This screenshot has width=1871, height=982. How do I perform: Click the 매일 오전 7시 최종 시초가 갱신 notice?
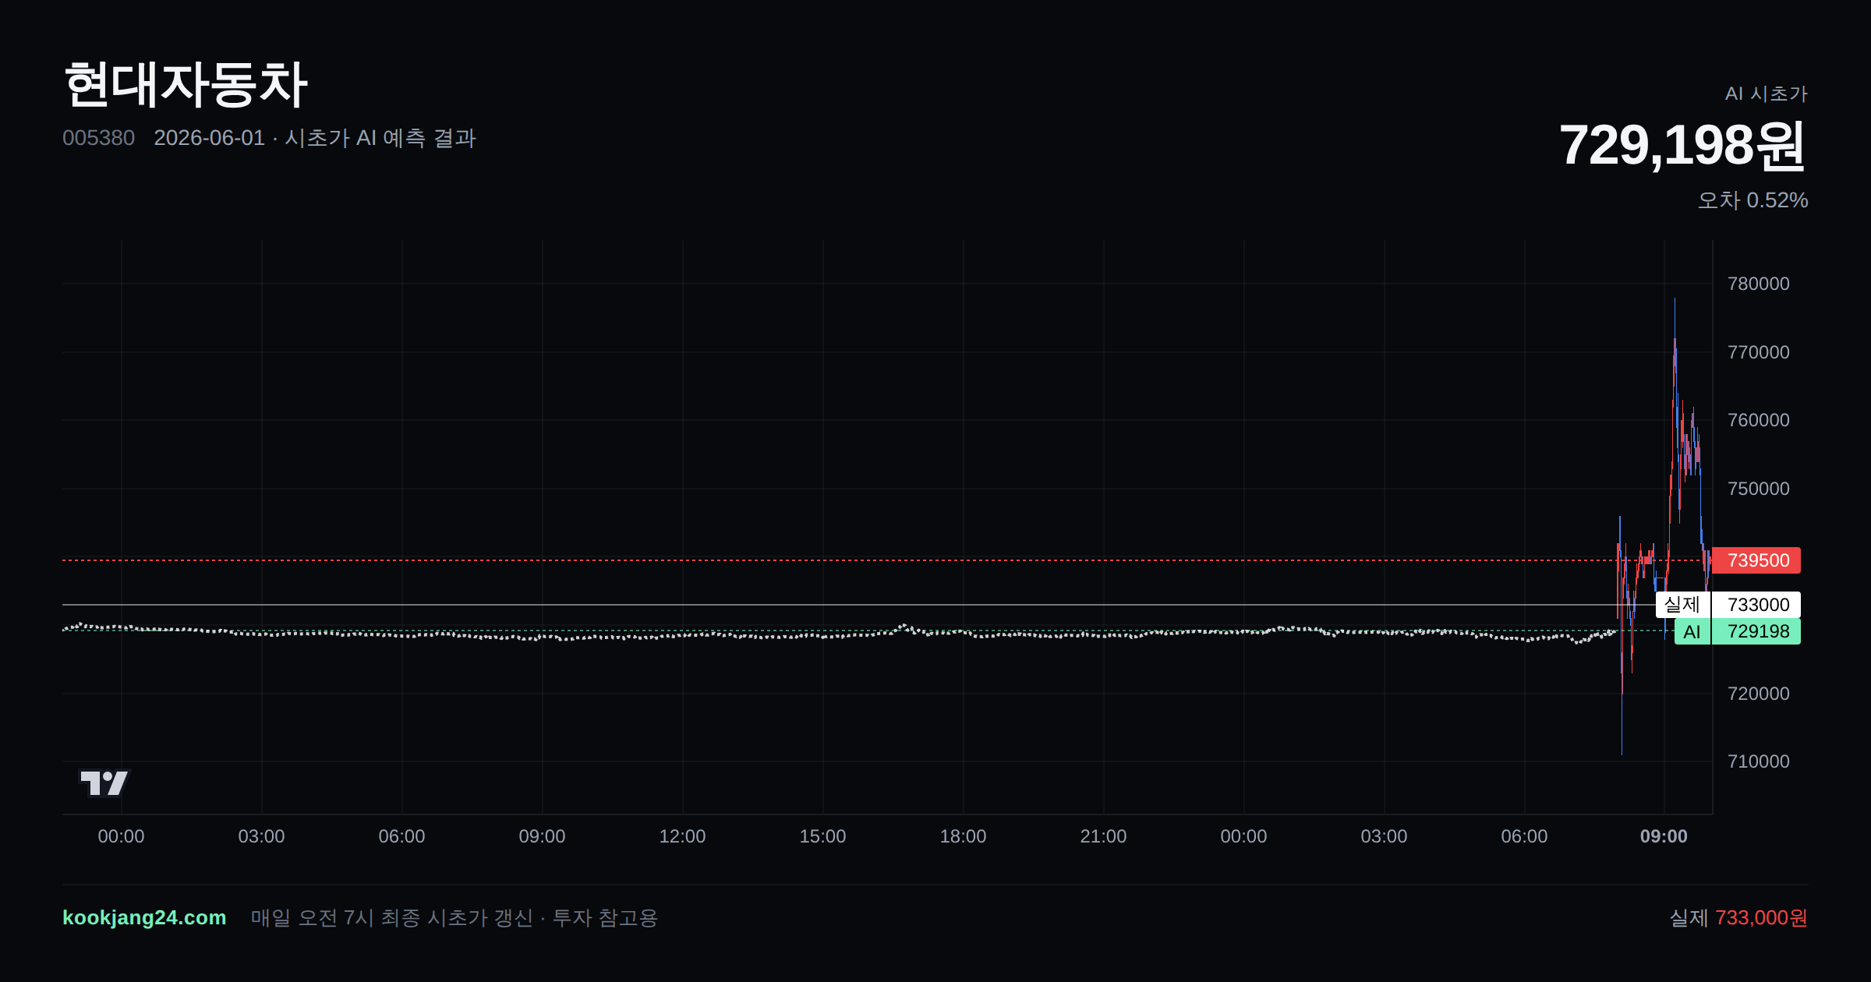[454, 917]
